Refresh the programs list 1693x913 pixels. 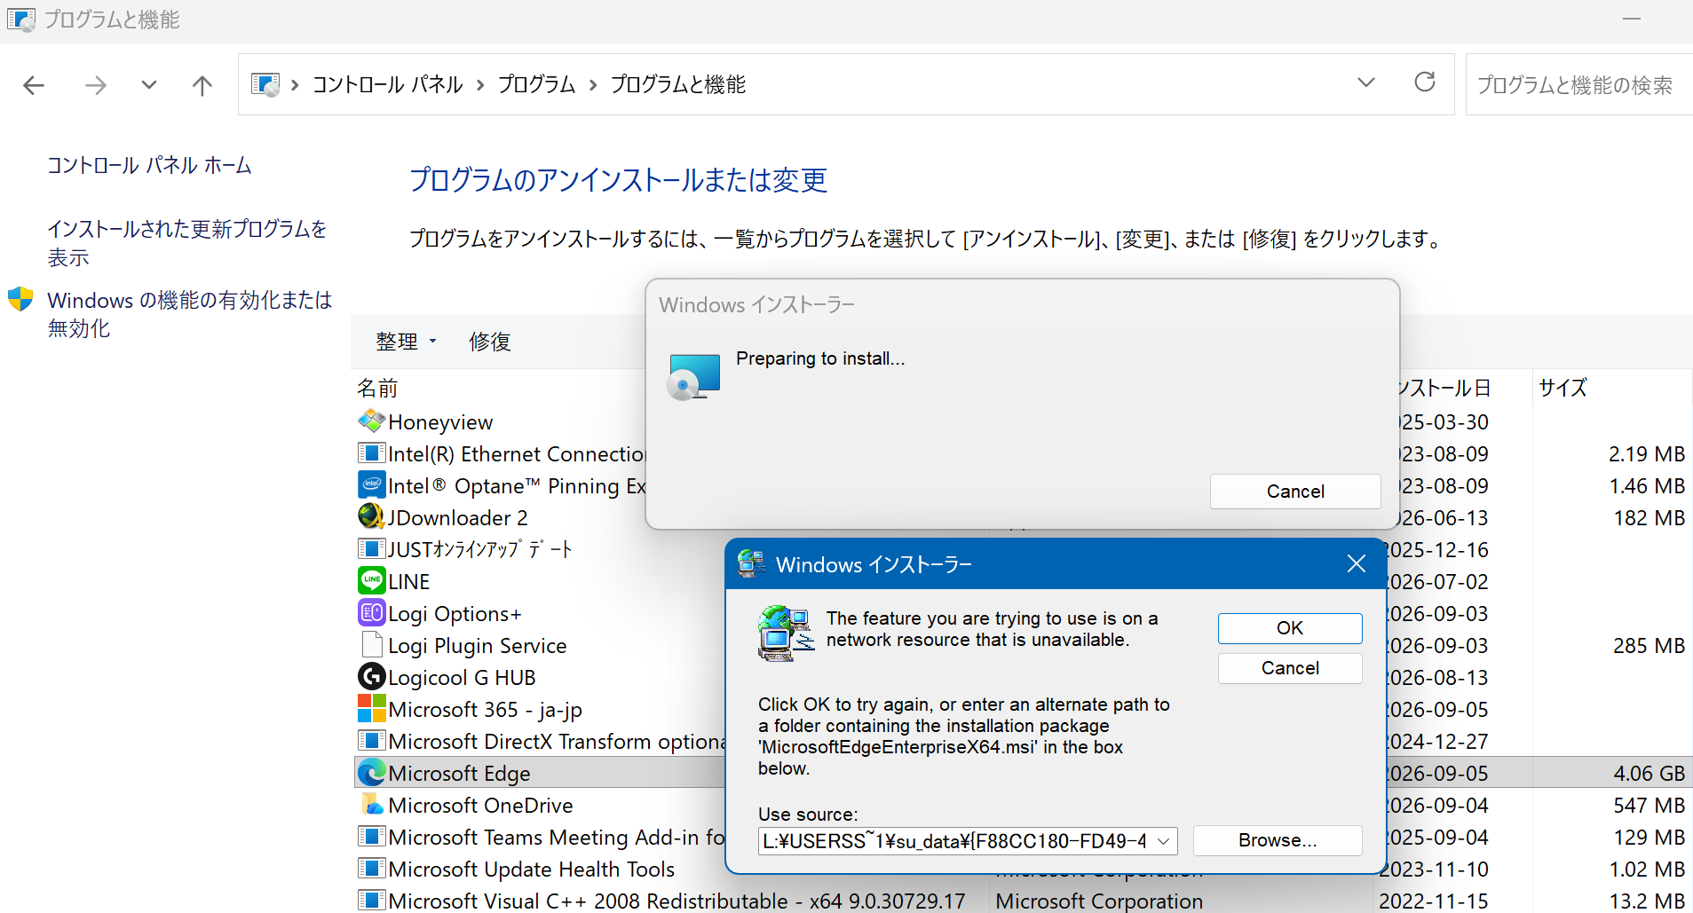[x=1425, y=83]
